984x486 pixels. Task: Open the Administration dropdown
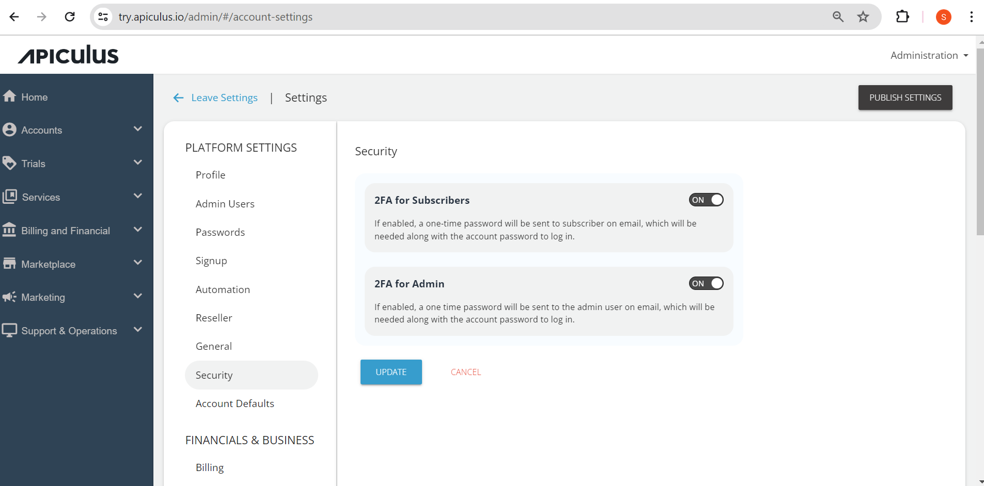(929, 55)
